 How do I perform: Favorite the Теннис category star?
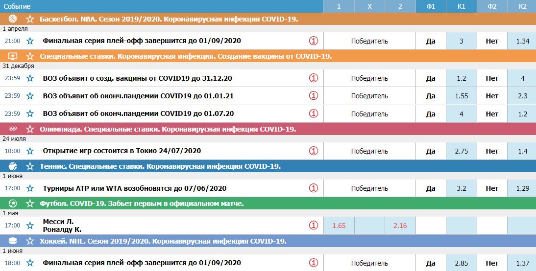(30, 166)
